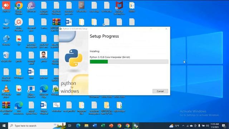
Task: Select the eclipse Shortcut icon
Action: [31, 91]
